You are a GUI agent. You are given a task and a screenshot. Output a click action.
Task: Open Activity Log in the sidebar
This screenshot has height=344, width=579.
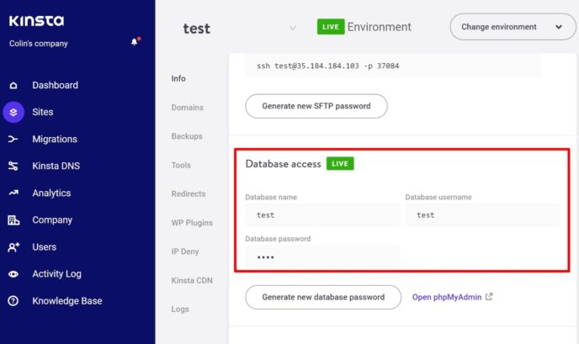click(56, 274)
